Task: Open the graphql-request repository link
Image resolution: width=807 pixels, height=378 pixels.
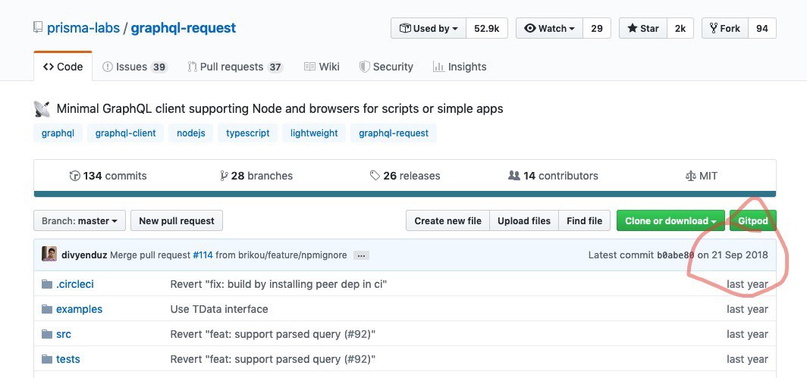Action: (184, 28)
